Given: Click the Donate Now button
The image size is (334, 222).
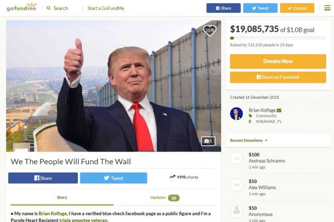Looking at the screenshot, I should [278, 62].
